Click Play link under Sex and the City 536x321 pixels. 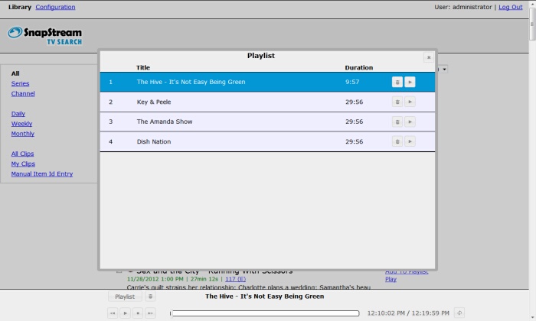point(391,280)
